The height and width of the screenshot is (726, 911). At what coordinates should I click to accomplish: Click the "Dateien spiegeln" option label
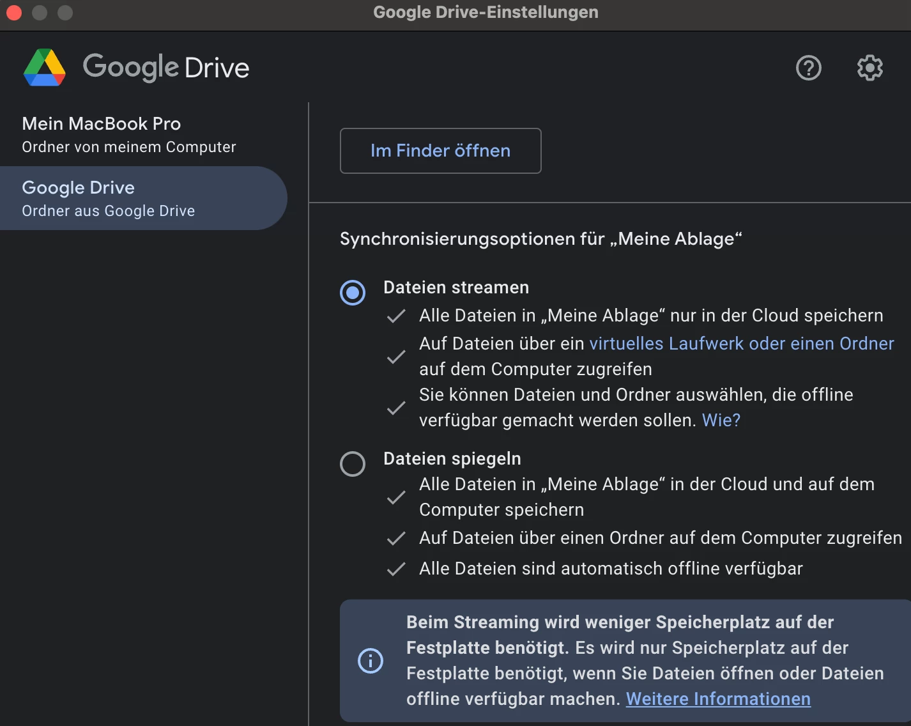(452, 459)
